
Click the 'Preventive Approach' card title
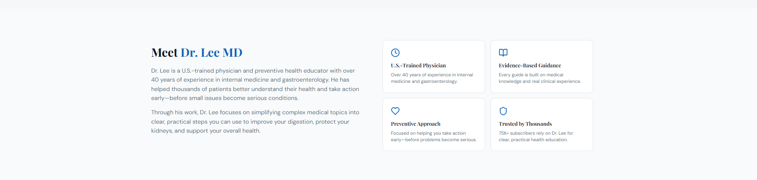tap(415, 124)
